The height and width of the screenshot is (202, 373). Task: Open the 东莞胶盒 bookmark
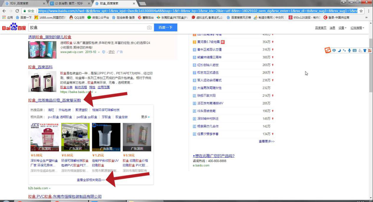click(172, 17)
